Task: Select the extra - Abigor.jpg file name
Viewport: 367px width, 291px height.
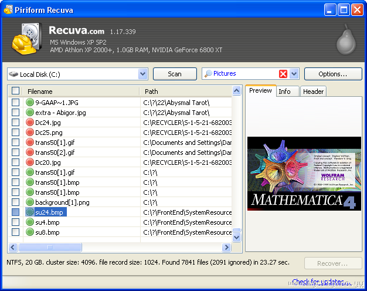Action: pyautogui.click(x=60, y=113)
